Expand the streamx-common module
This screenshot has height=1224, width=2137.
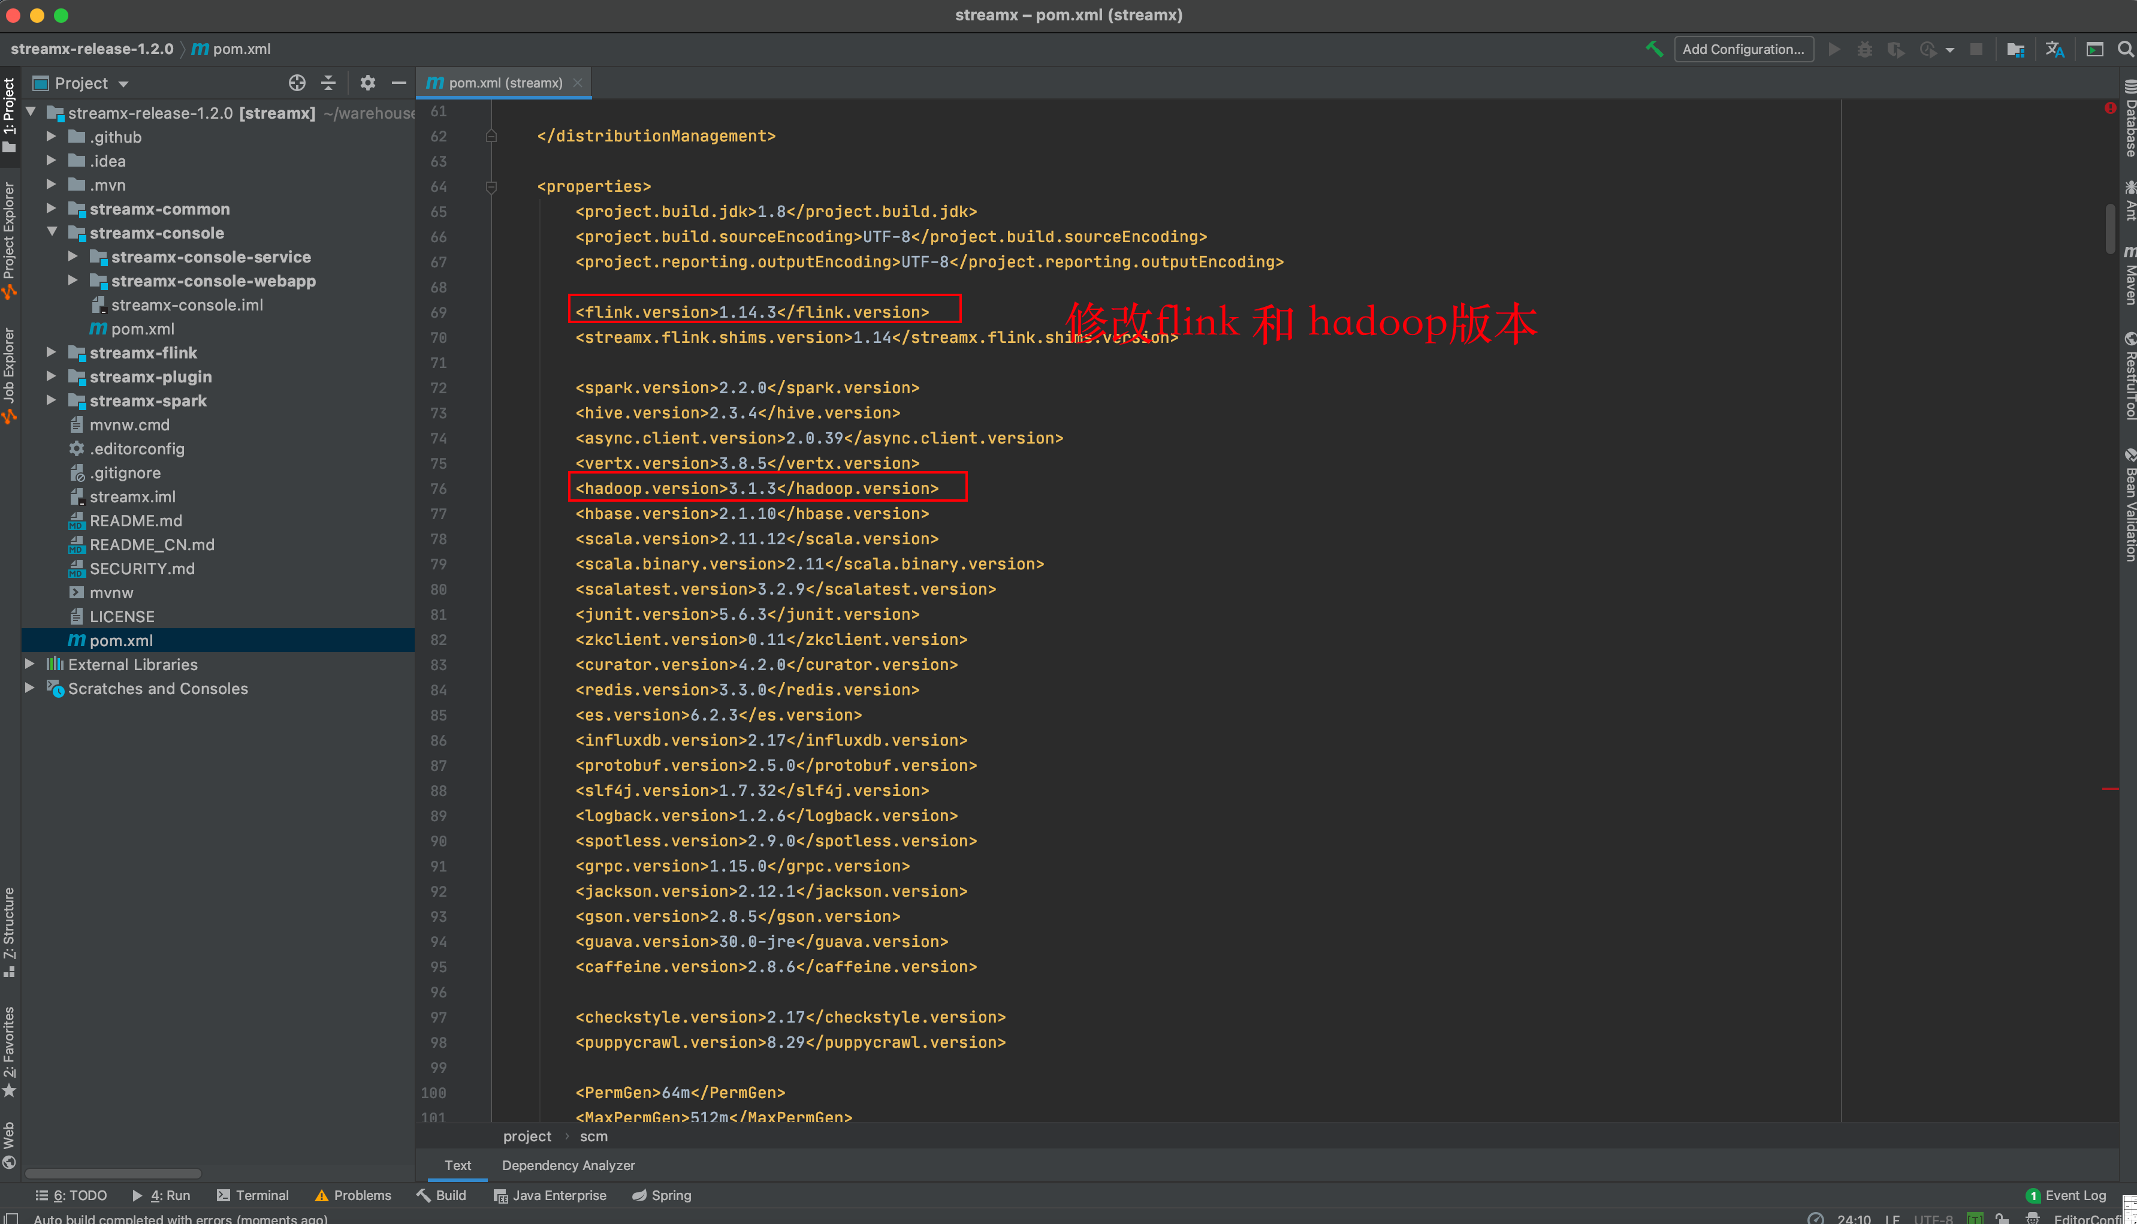52,207
